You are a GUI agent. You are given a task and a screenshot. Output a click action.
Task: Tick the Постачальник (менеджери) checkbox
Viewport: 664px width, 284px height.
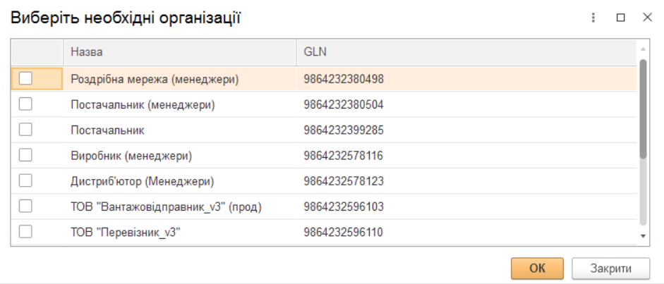point(25,104)
